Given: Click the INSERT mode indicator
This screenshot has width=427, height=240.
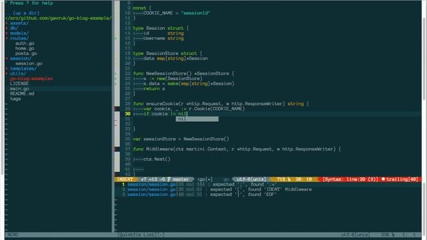Looking at the screenshot, I should (125, 179).
